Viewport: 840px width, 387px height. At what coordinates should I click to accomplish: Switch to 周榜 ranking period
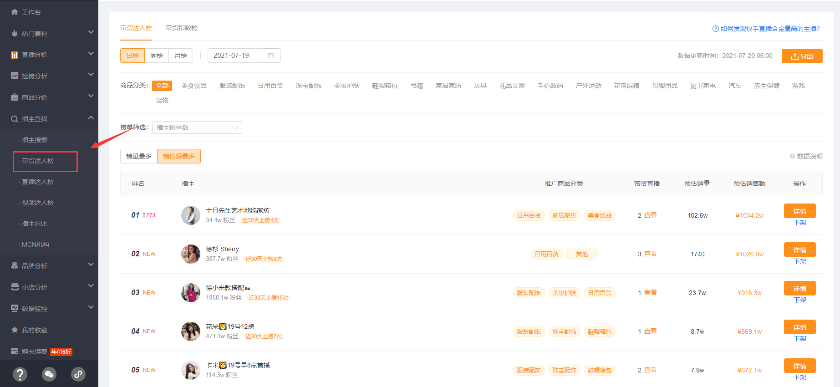click(157, 56)
